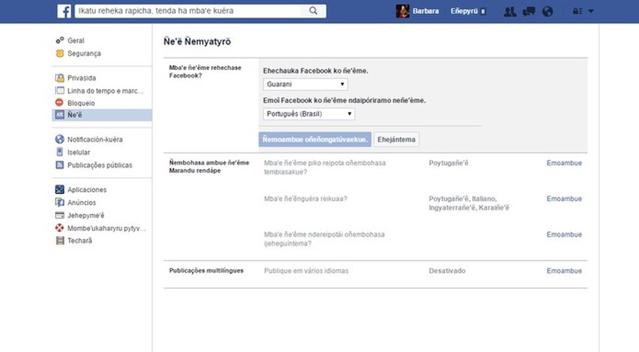Click the search magnifier icon
The height and width of the screenshot is (352, 639).
(313, 11)
